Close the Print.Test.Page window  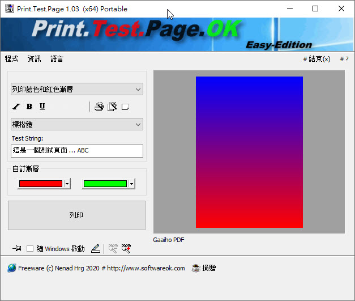click(x=341, y=9)
